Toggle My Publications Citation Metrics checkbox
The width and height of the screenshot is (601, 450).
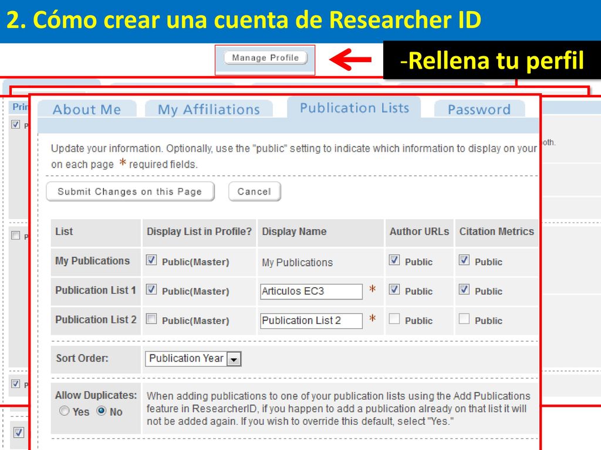pos(464,260)
